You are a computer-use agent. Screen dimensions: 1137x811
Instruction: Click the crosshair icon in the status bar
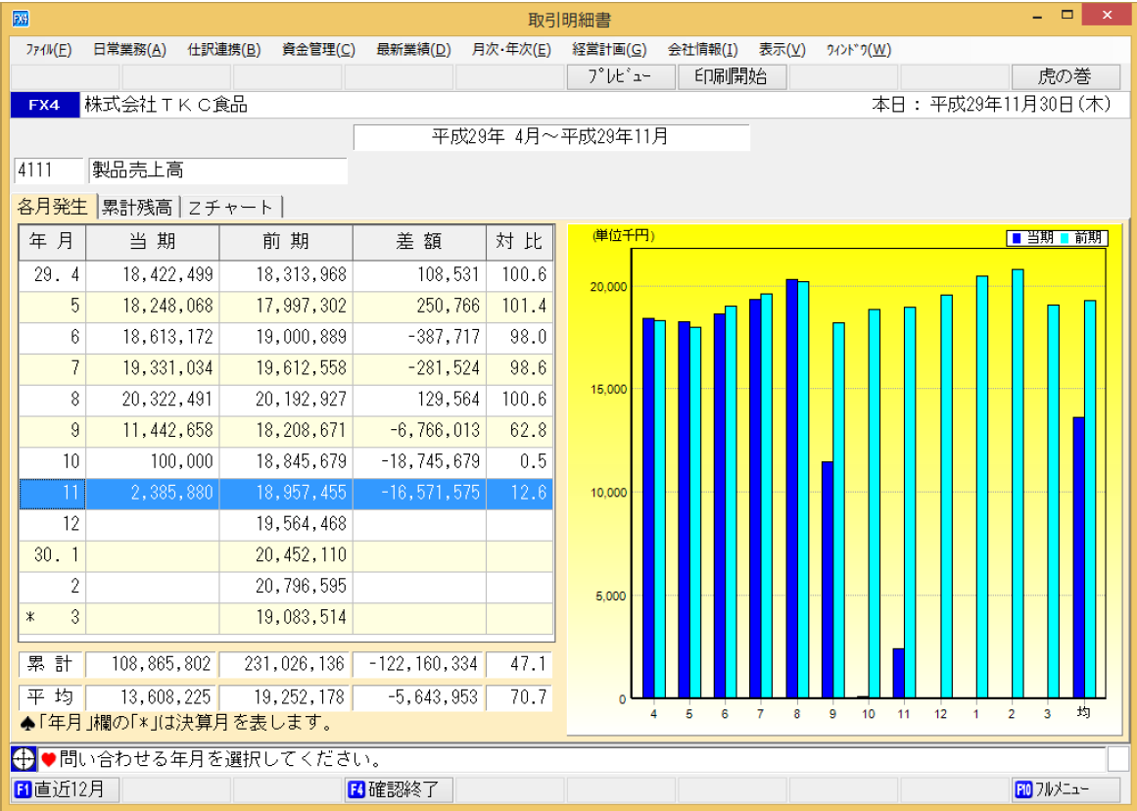click(24, 759)
